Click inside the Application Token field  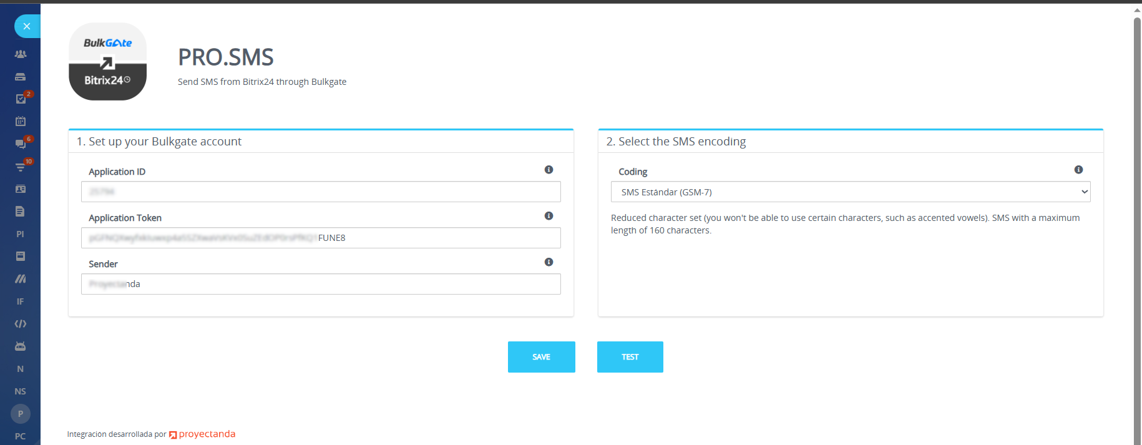321,238
